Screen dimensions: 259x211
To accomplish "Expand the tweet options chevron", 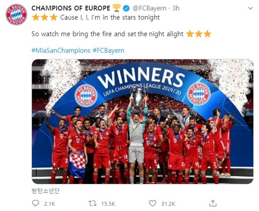I will click(250, 8).
